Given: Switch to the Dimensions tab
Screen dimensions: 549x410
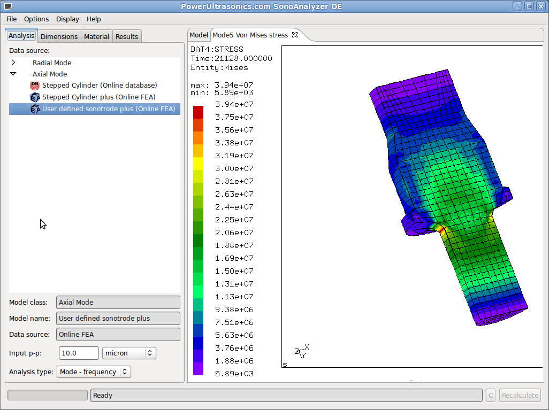Looking at the screenshot, I should (59, 36).
